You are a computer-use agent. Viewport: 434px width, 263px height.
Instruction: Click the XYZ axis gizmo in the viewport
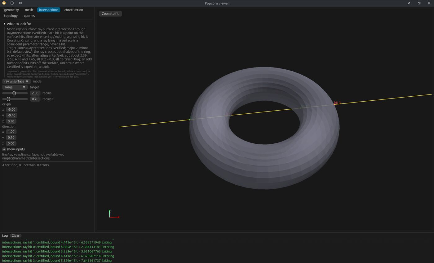[x=114, y=214]
